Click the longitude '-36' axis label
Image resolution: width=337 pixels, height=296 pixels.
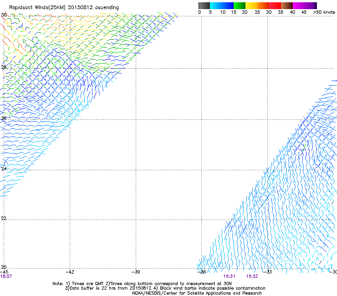pos(202,272)
